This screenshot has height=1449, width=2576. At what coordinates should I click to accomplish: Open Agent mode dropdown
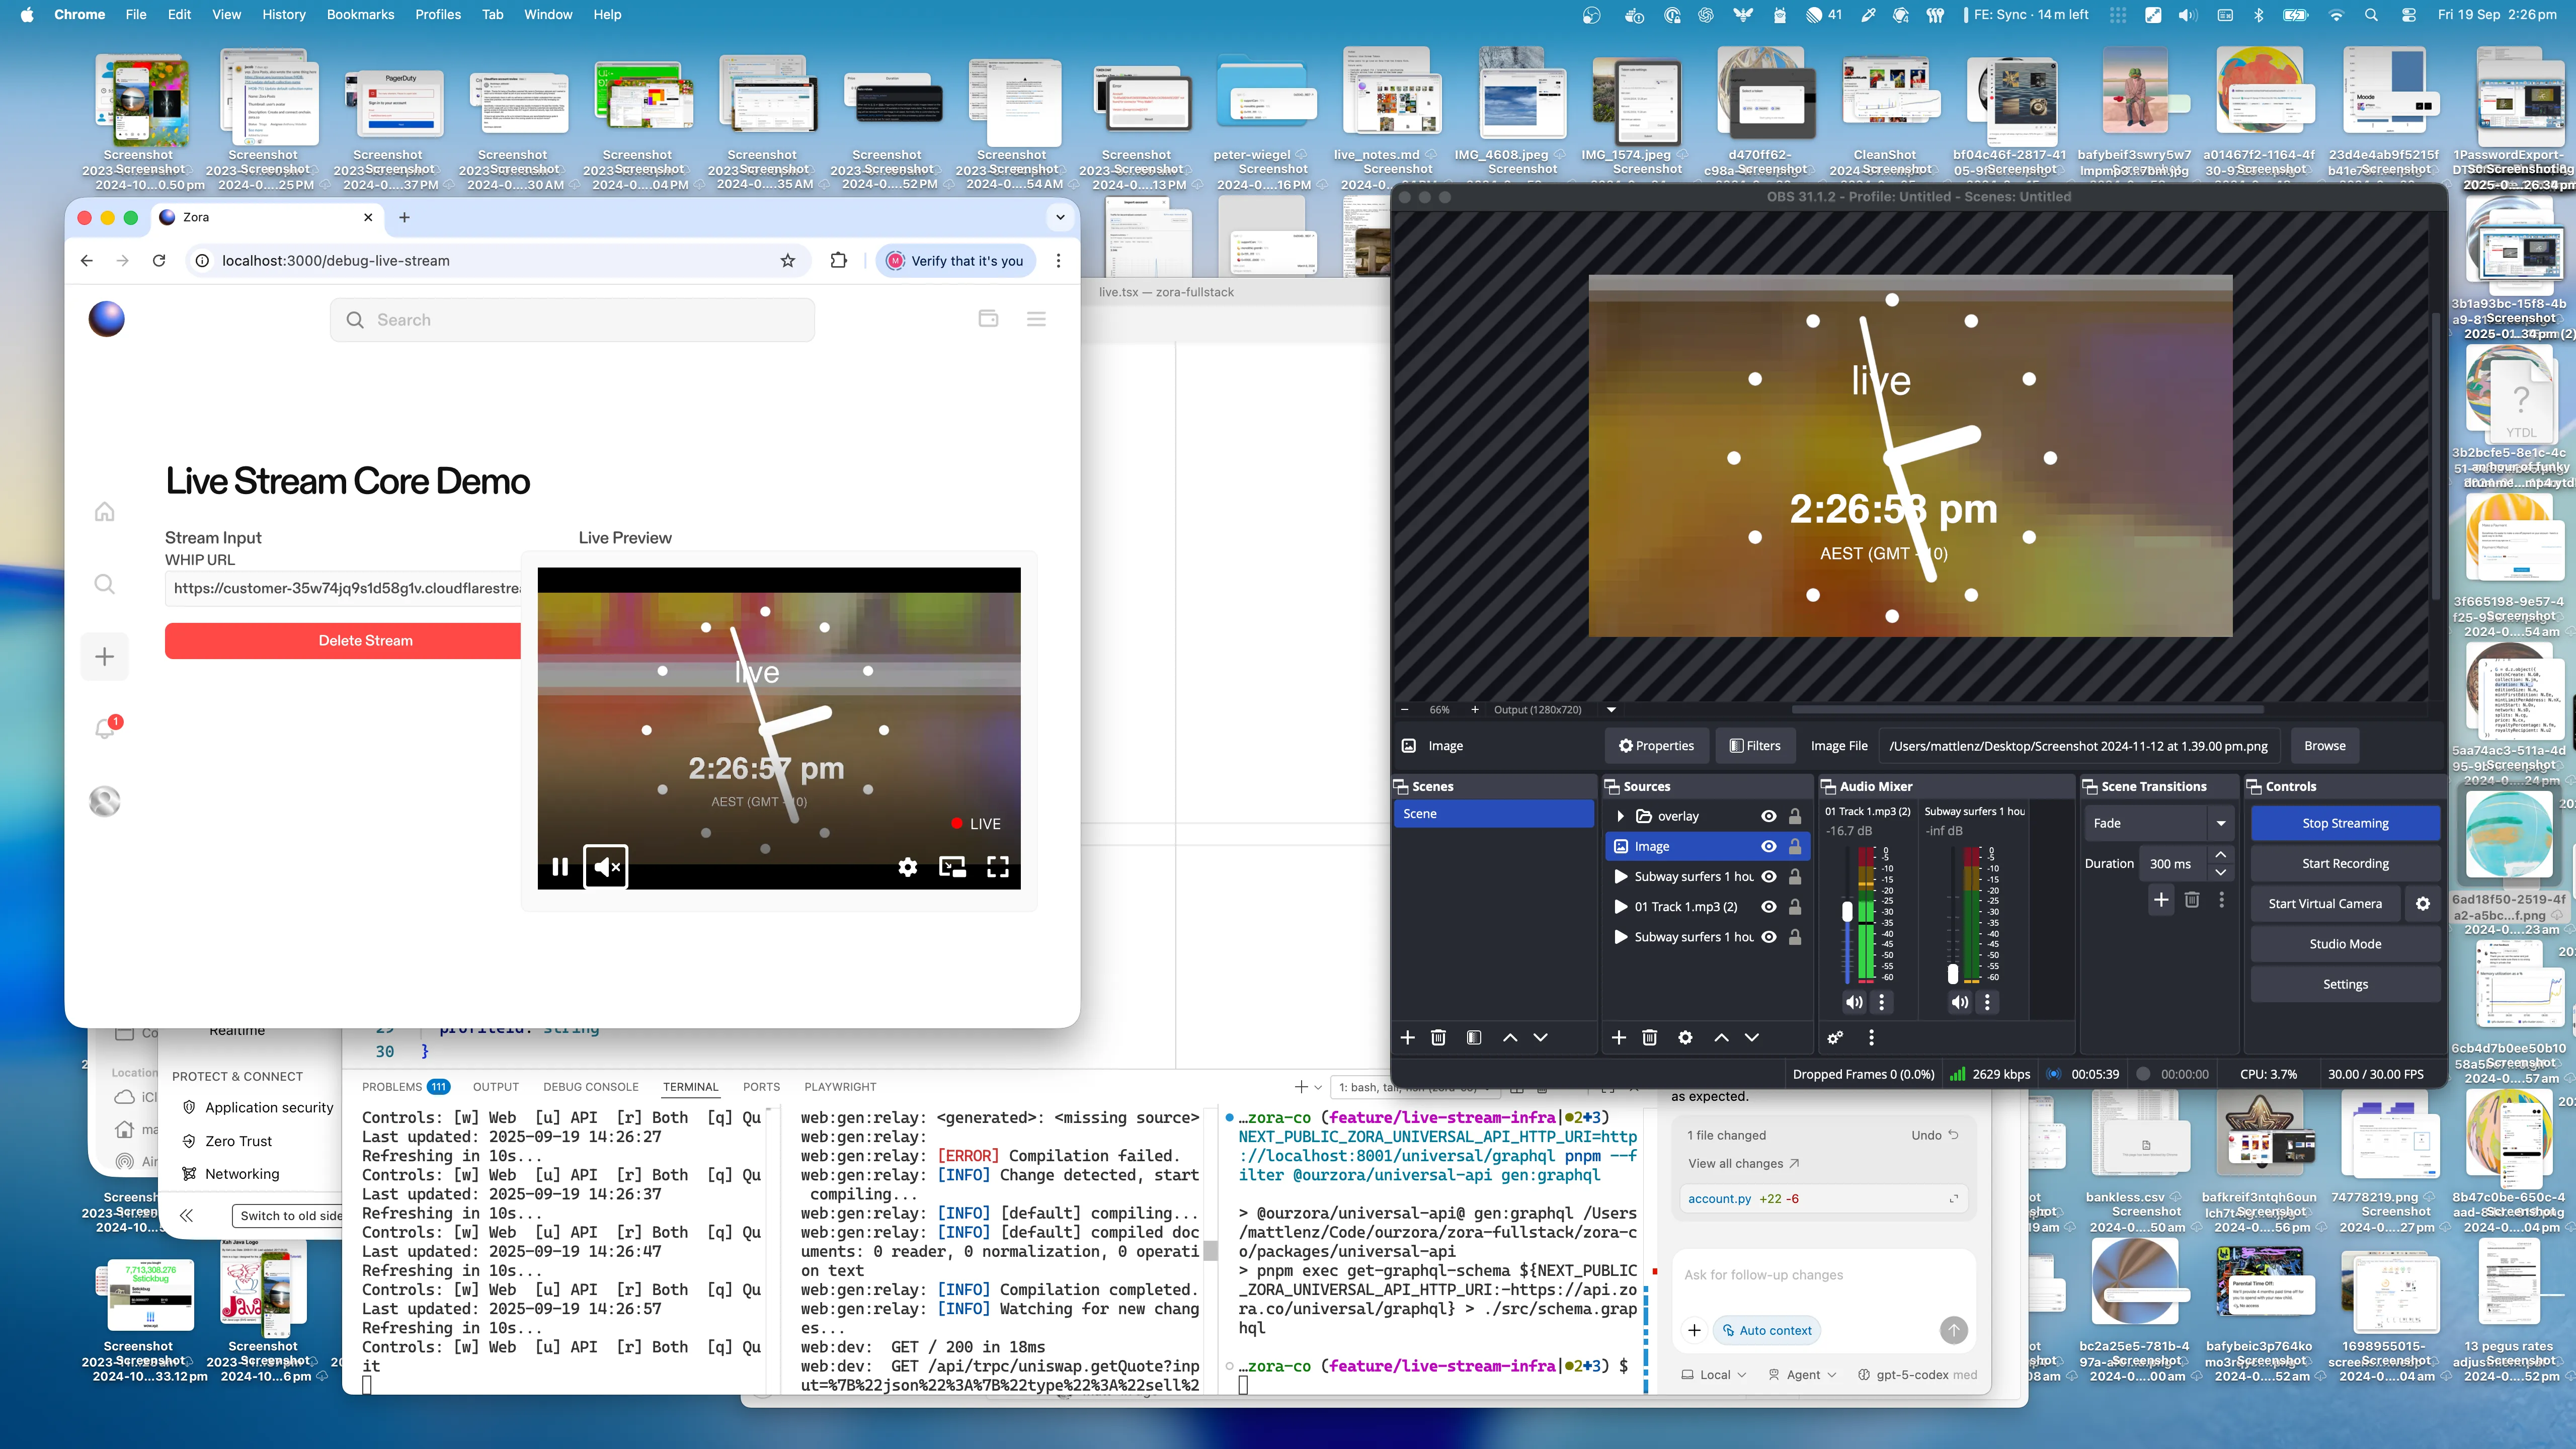pyautogui.click(x=1802, y=1374)
